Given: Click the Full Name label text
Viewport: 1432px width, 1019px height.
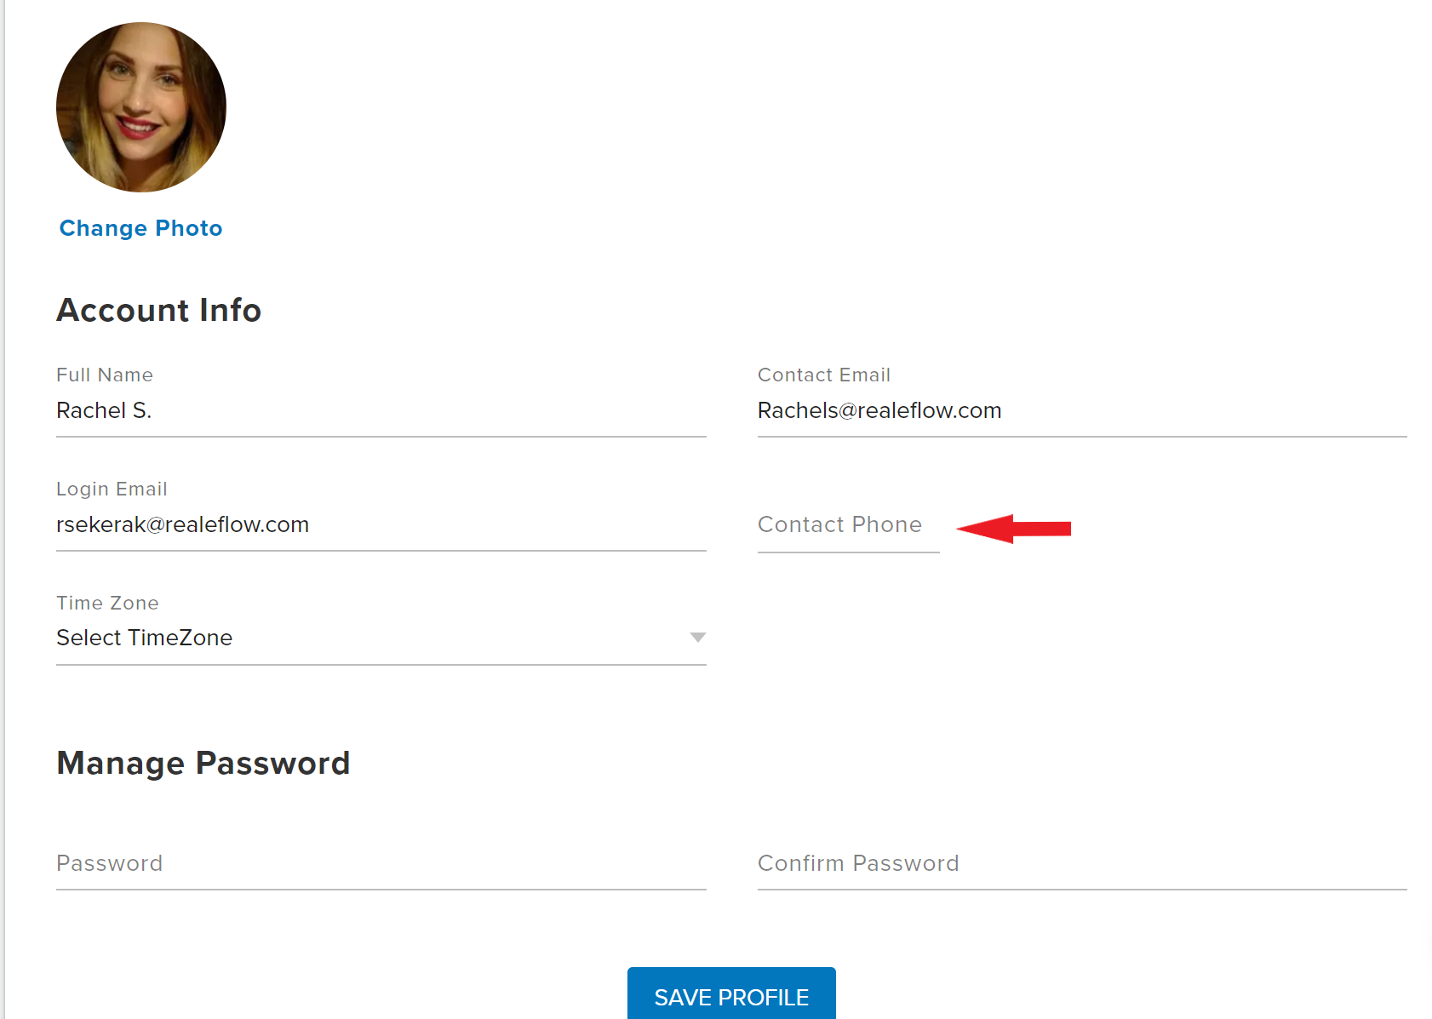Looking at the screenshot, I should (x=105, y=375).
